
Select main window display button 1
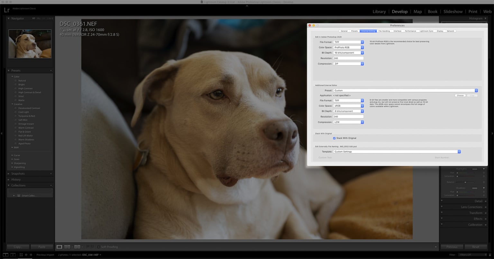coord(6,255)
